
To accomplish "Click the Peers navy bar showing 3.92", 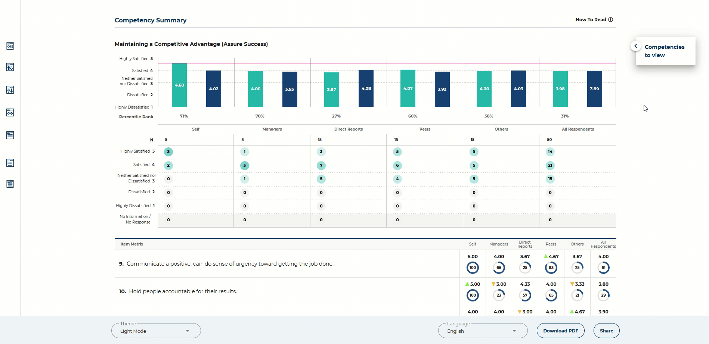I will click(442, 89).
